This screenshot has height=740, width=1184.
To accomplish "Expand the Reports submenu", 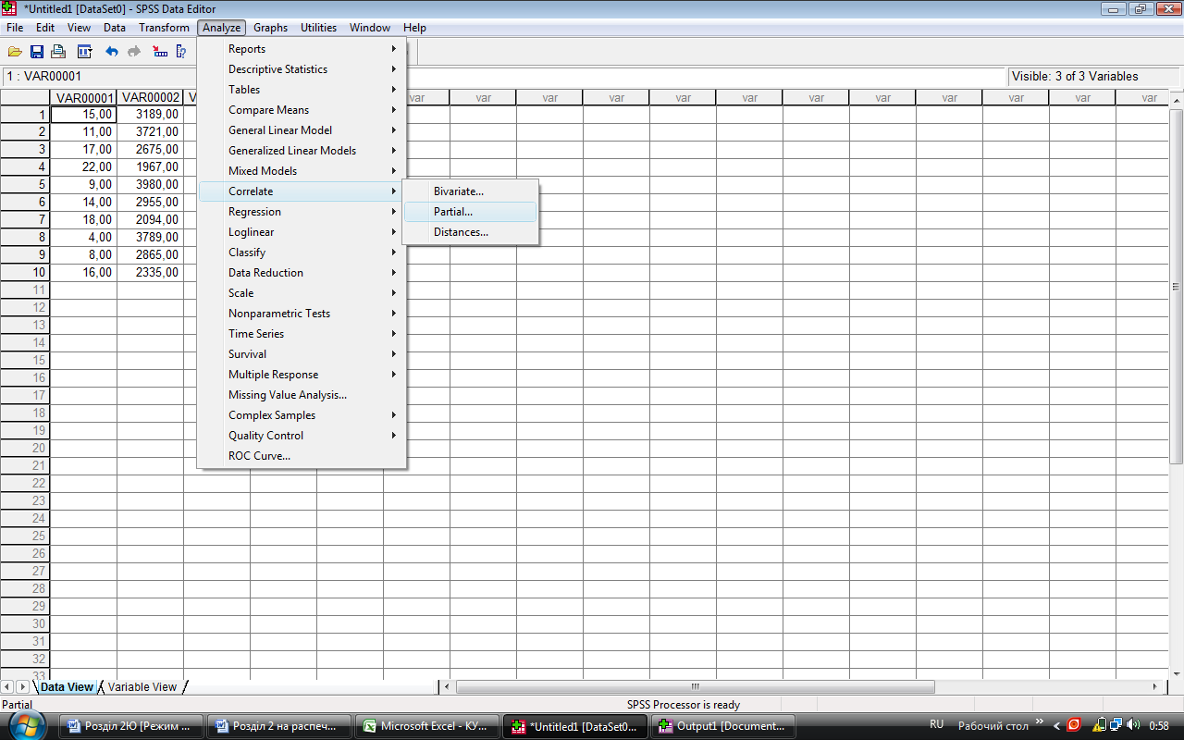I will point(302,49).
